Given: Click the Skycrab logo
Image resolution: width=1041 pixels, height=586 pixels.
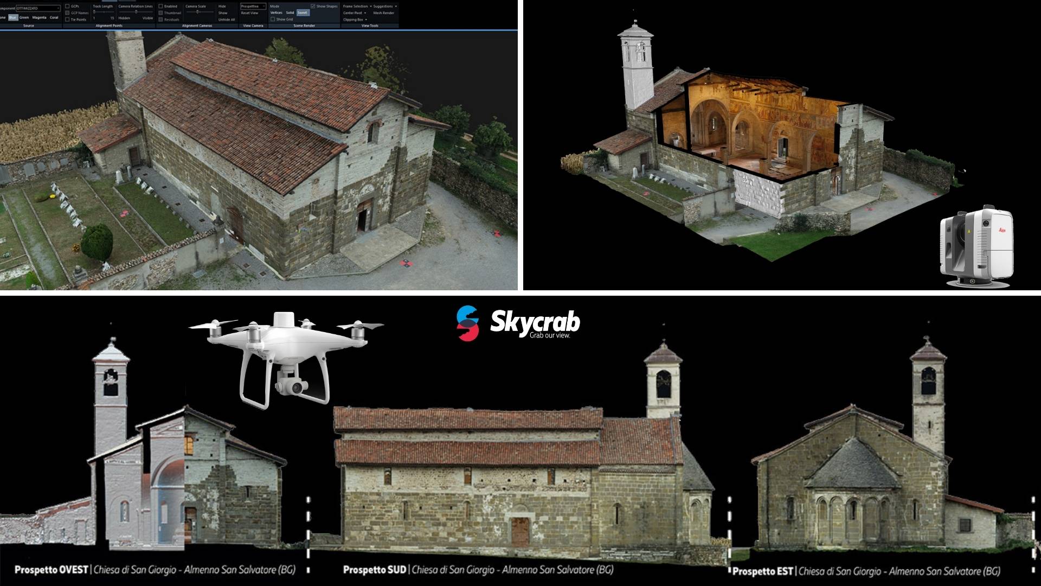Looking at the screenshot, I should pos(518,323).
